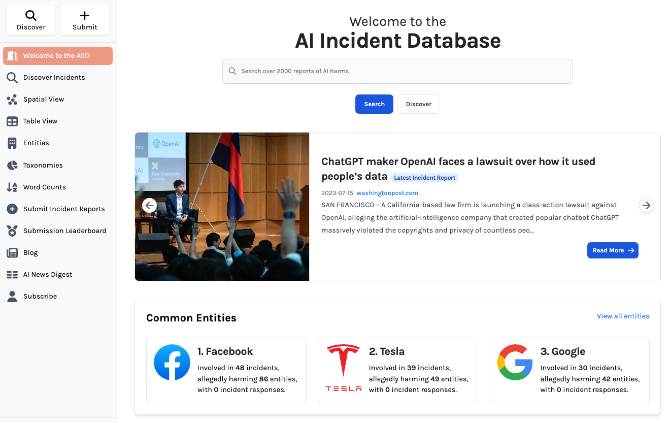Open the Entities building icon
Screen dimensions: 670x423
pos(12,143)
